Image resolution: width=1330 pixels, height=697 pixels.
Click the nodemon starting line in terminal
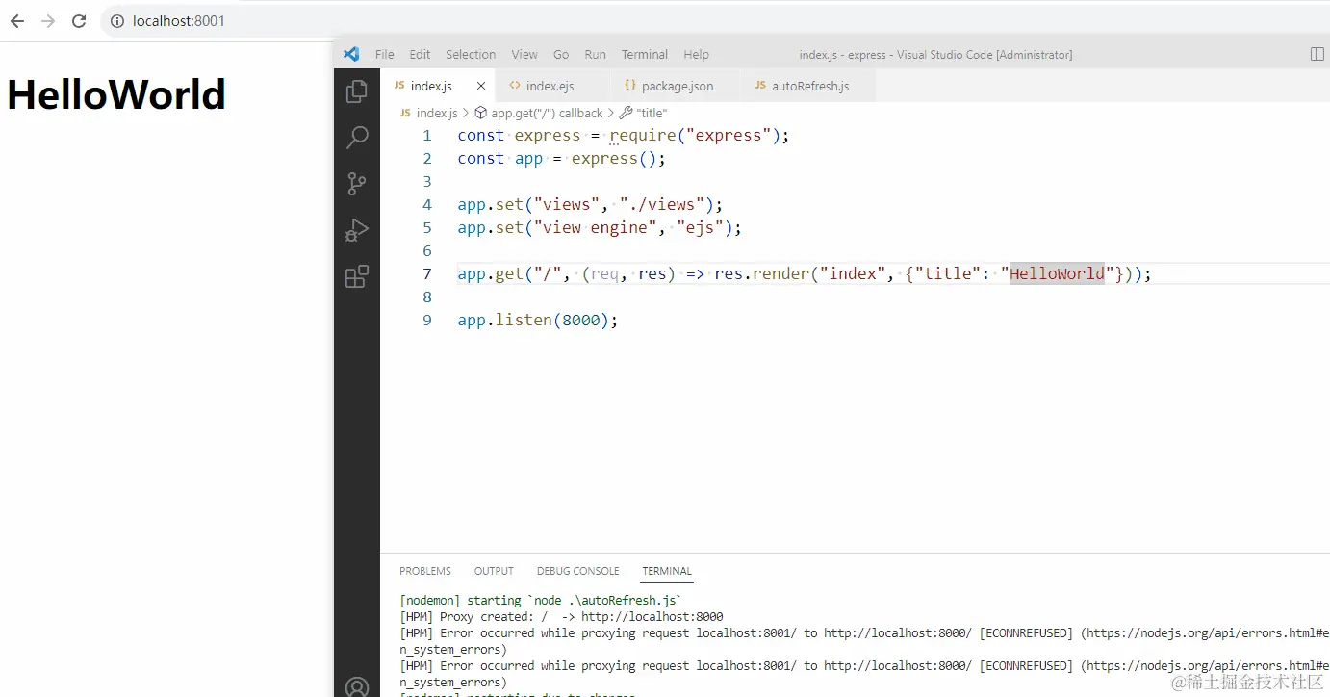click(x=541, y=601)
